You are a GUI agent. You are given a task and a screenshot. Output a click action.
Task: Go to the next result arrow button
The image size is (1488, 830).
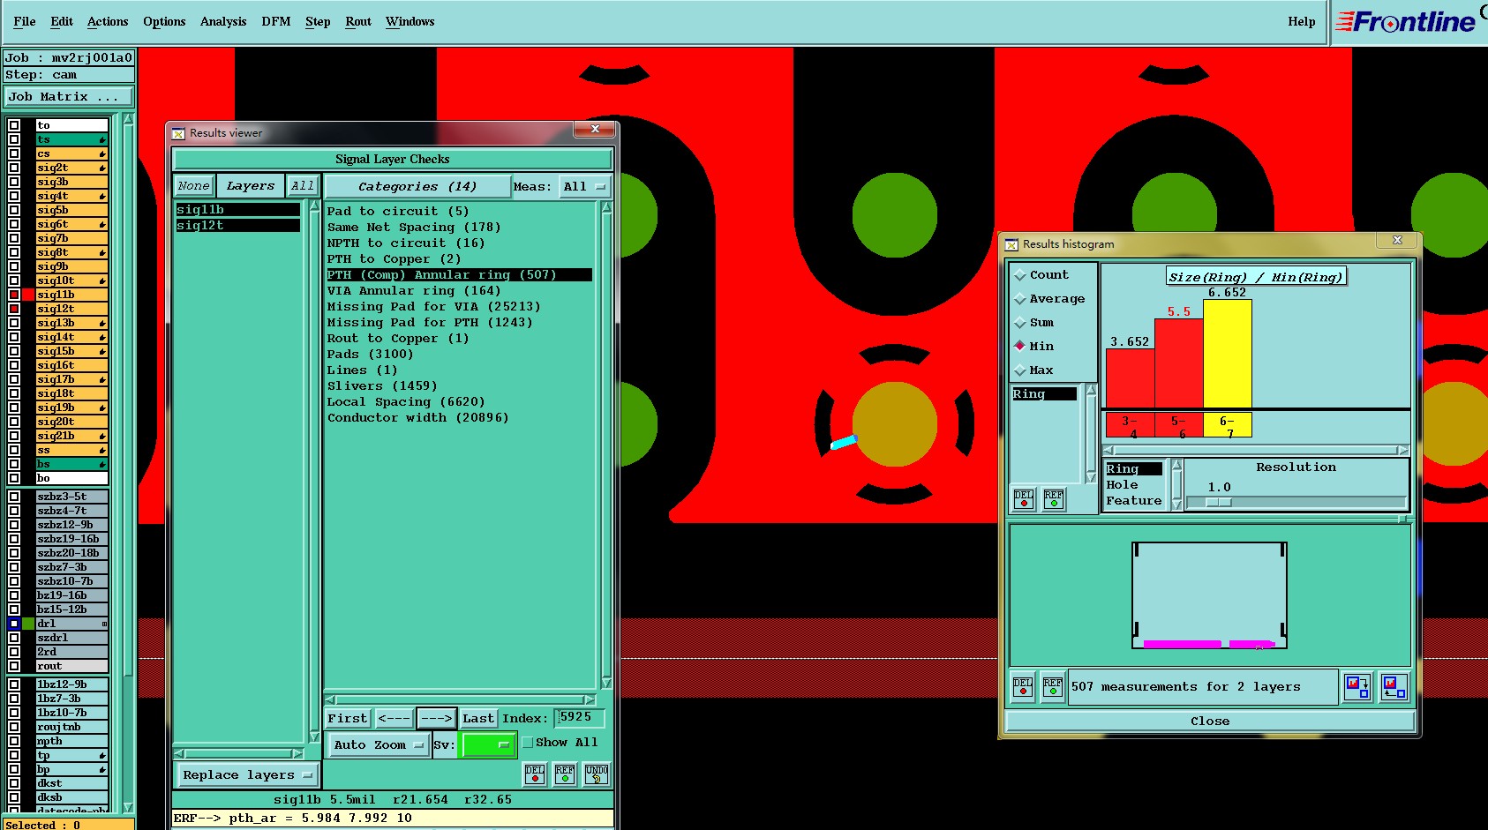(436, 719)
